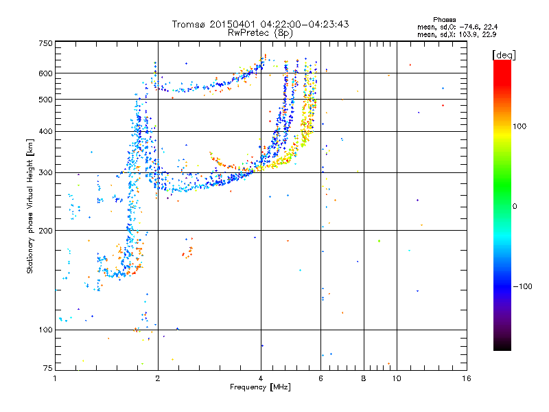This screenshot has width=549, height=412.
Task: Click the 2 MHz frequency tick label
Action: (158, 378)
